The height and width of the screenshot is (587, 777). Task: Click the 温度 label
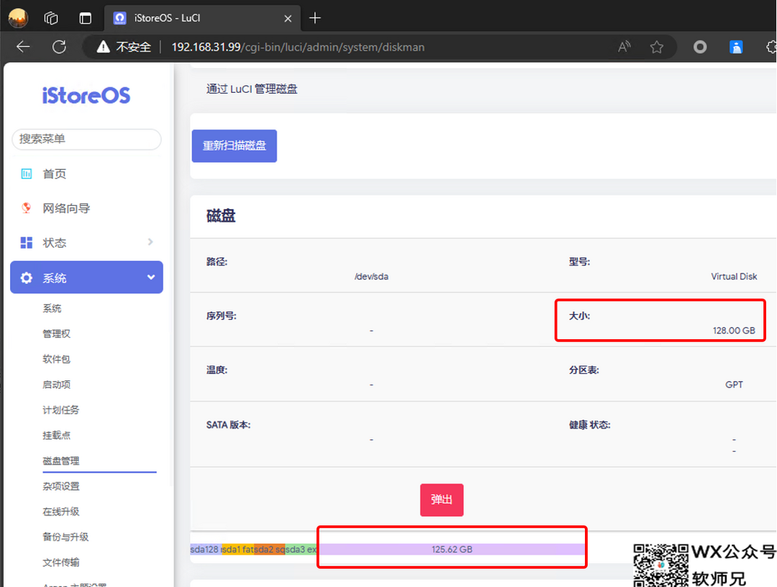coord(217,369)
